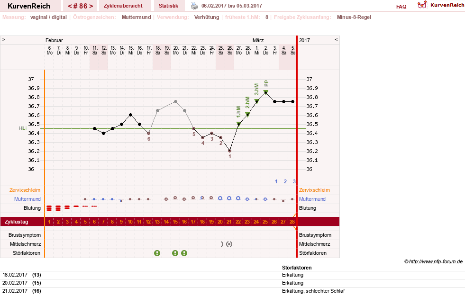Click the Muttermund symbol on cycle day 14

pos(166,199)
